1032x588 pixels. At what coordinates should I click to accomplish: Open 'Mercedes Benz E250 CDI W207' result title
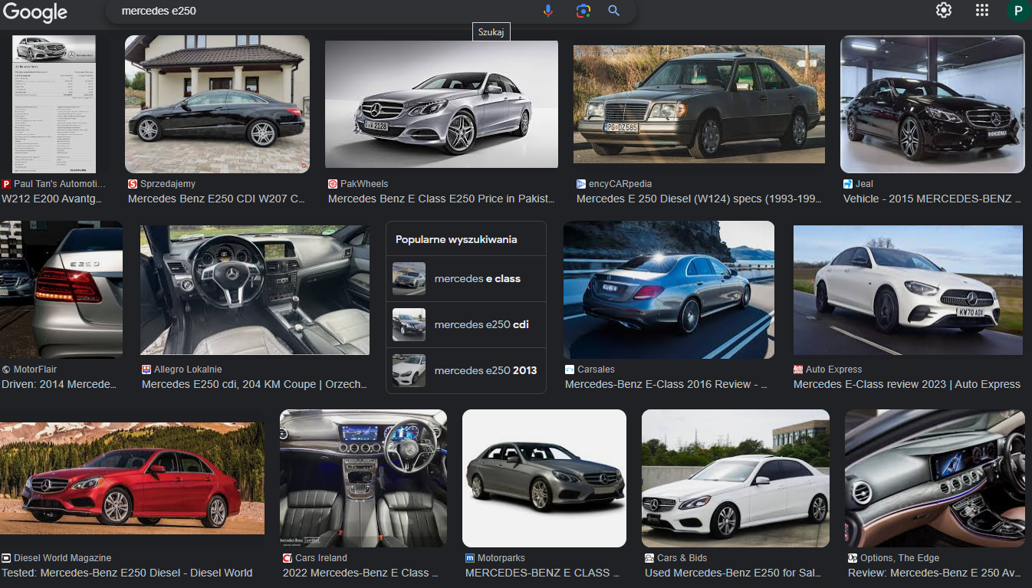(x=217, y=199)
